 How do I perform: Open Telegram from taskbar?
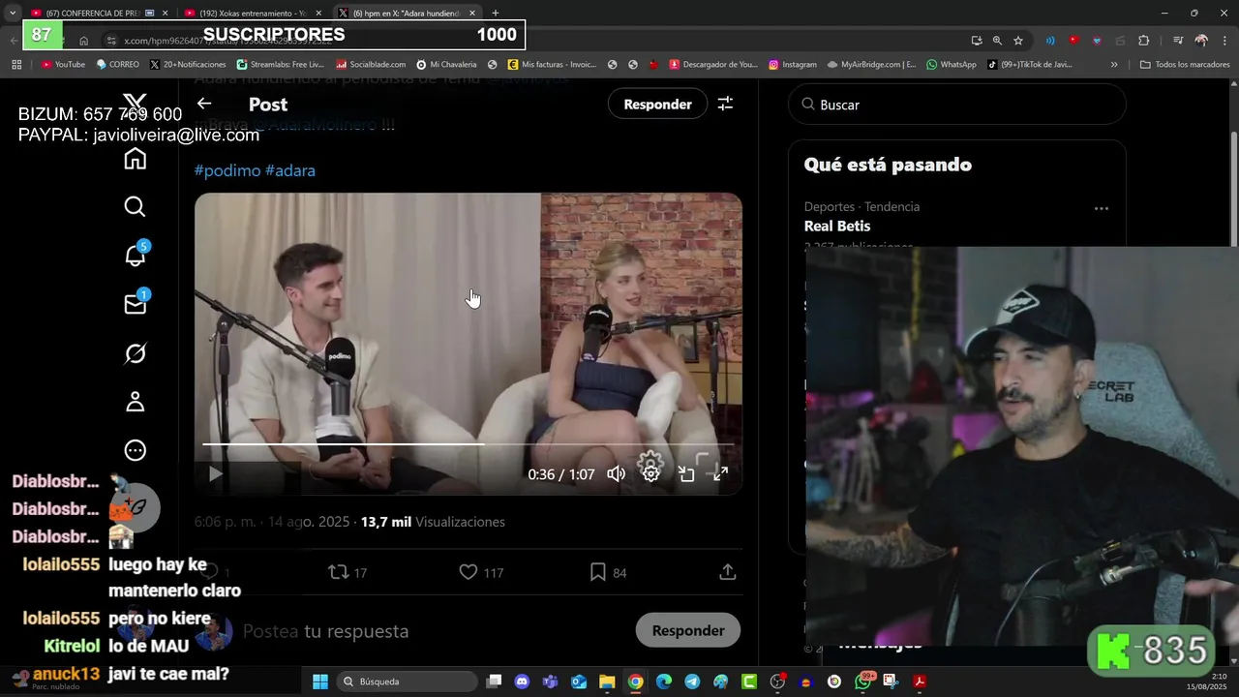[x=692, y=682]
